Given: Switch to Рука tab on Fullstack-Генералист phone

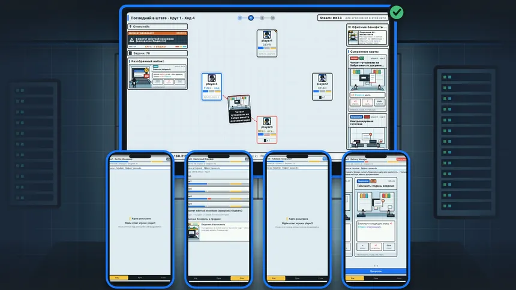Looking at the screenshot, I should point(297,278).
